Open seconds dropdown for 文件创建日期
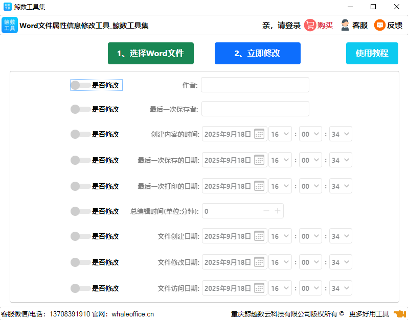The image size is (408, 320). click(x=341, y=236)
